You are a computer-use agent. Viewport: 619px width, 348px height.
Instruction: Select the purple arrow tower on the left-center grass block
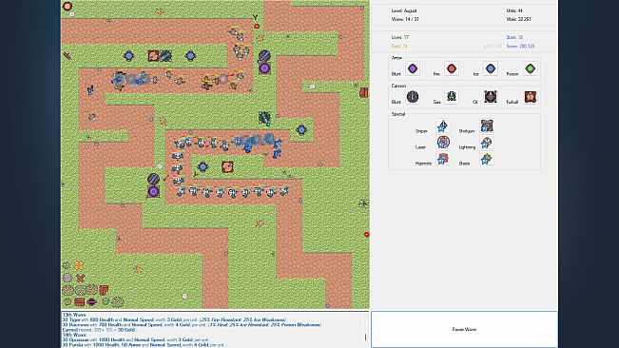pyautogui.click(x=153, y=192)
